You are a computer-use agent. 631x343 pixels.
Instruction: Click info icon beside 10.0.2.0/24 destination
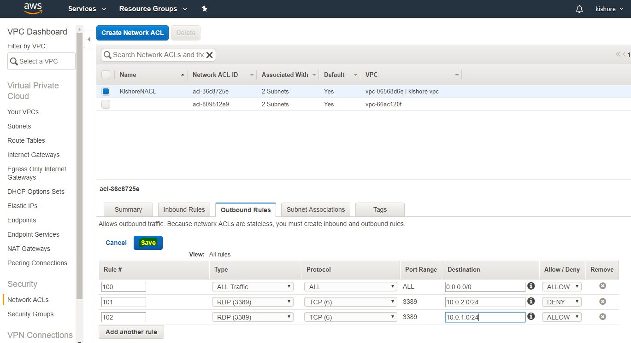(x=531, y=302)
